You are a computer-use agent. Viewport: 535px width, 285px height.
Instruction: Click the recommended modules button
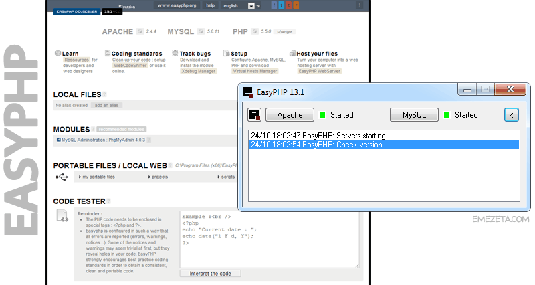click(122, 129)
